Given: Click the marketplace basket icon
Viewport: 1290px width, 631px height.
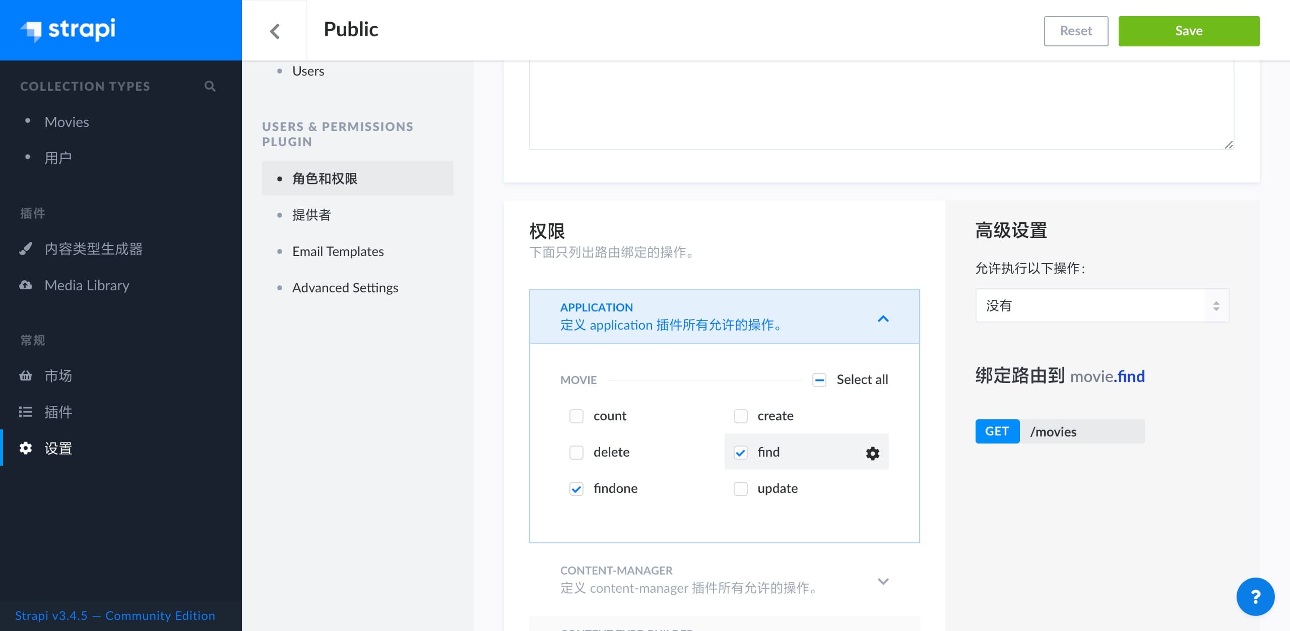Looking at the screenshot, I should (x=26, y=376).
